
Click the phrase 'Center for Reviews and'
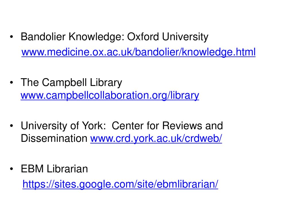[x=167, y=125]
